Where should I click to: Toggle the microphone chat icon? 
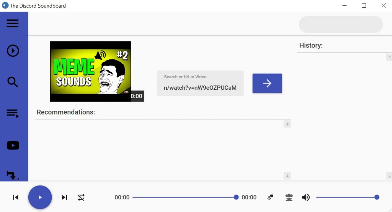pos(270,197)
